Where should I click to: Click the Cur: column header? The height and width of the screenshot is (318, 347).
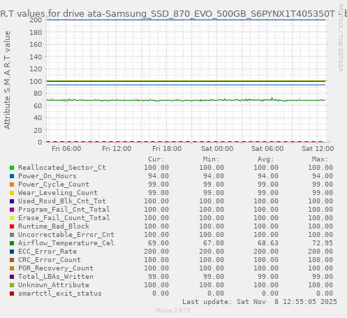[156, 159]
